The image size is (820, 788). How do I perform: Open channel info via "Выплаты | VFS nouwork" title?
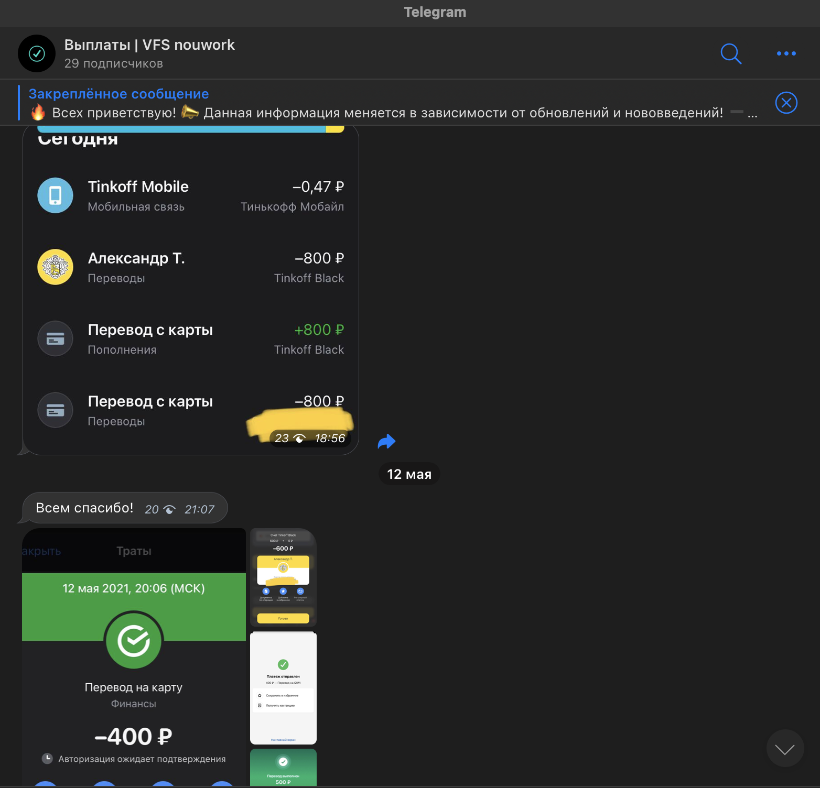[x=149, y=45]
